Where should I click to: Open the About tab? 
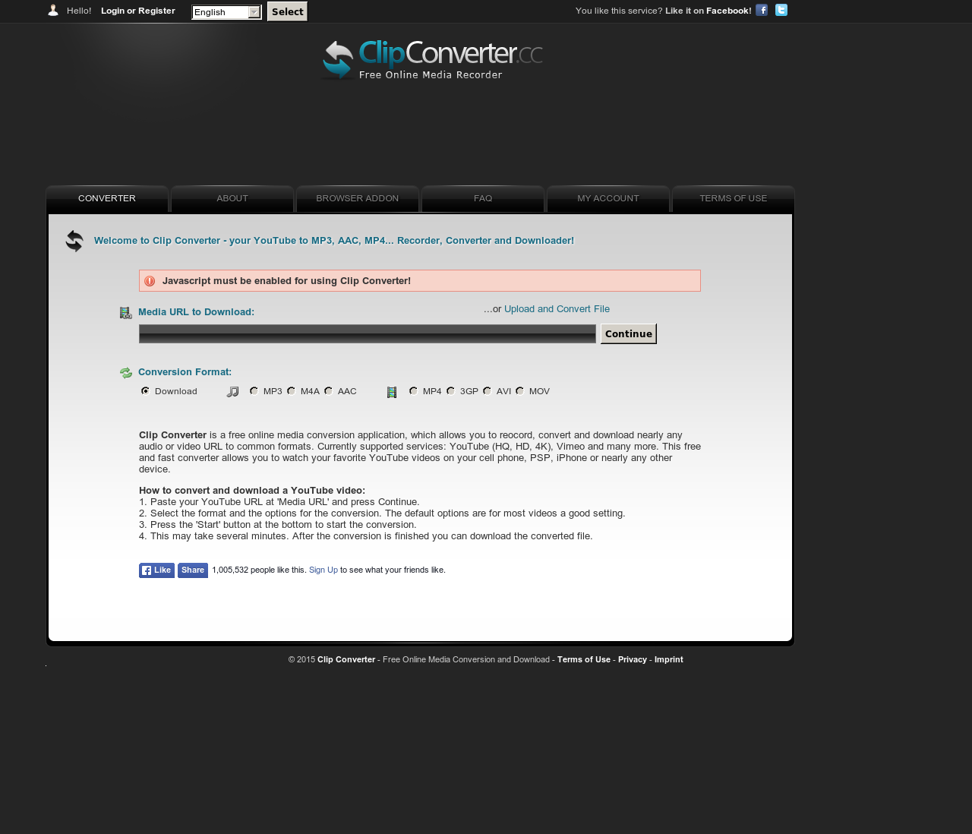(232, 199)
